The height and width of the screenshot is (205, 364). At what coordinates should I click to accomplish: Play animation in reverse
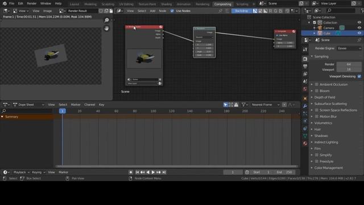tap(148, 172)
